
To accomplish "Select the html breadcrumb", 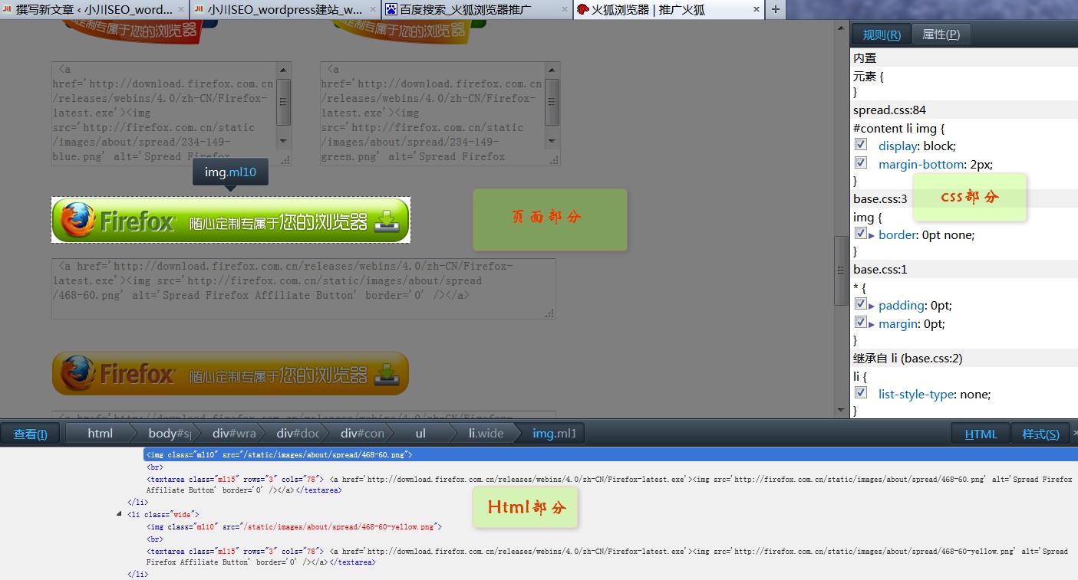I will 100,434.
